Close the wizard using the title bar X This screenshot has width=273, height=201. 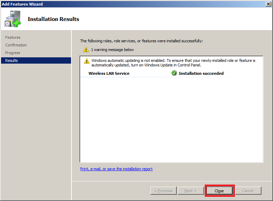click(x=268, y=4)
